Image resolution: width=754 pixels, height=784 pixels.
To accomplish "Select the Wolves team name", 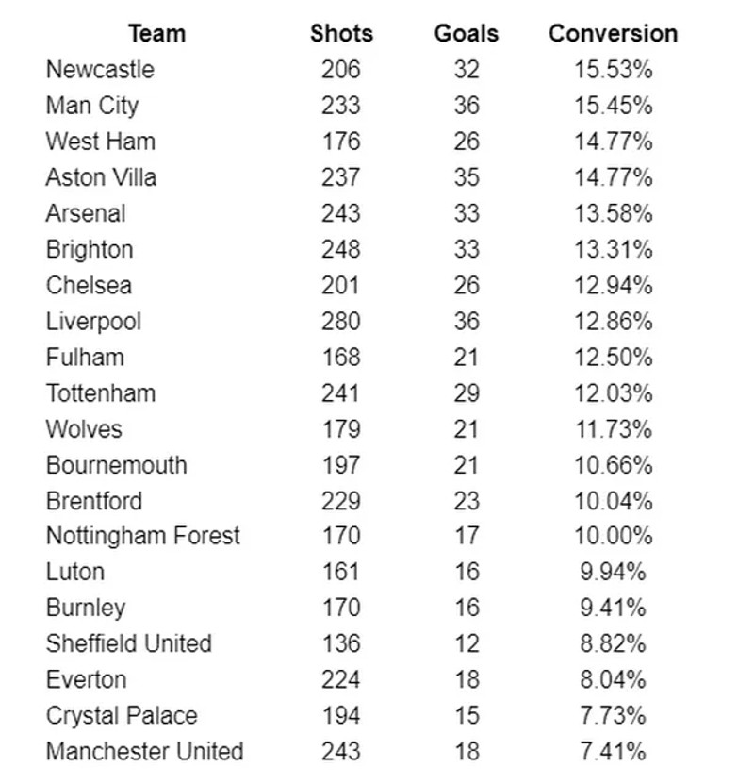I will pos(84,429).
